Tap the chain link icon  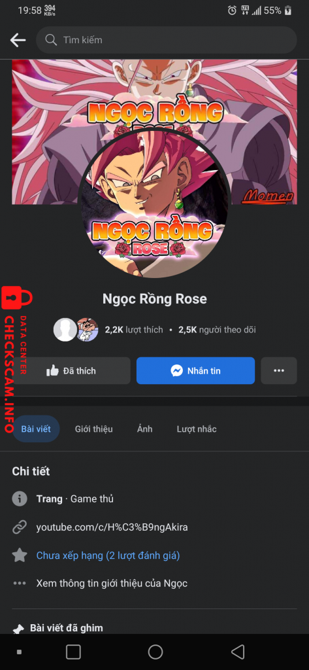[20, 527]
